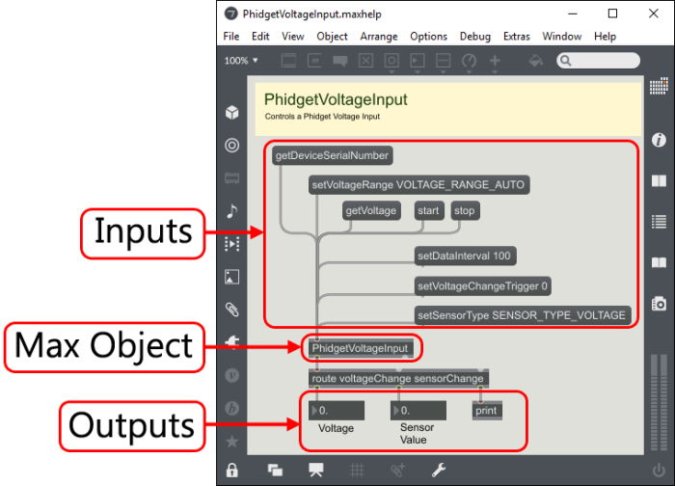Open the Objects browser cube icon
Viewport: 675px width, 486px height.
coord(232,113)
